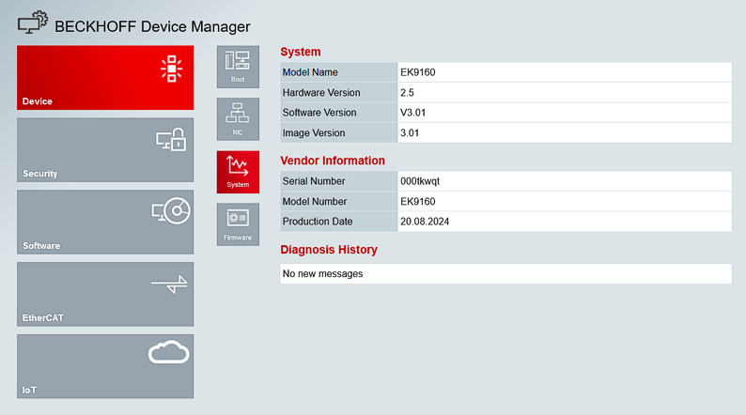Open the IoT section tile
746x415 pixels.
tap(105, 366)
